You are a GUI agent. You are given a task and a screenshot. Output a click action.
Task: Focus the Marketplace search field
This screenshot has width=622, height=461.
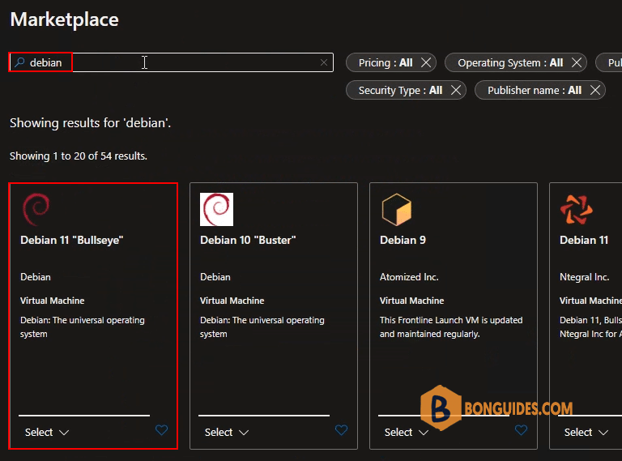172,62
